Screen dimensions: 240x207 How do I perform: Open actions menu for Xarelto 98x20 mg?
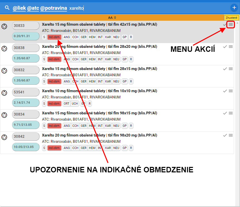(x=231, y=135)
